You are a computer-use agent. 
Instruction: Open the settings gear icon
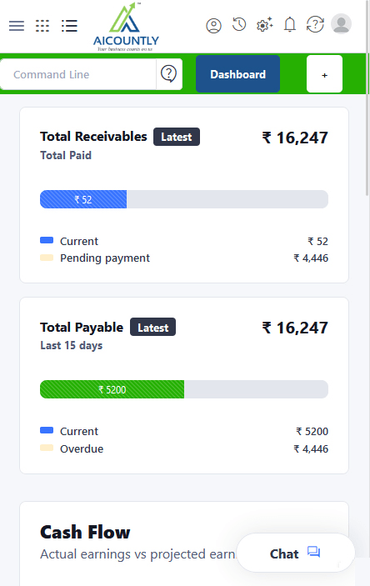(x=265, y=25)
